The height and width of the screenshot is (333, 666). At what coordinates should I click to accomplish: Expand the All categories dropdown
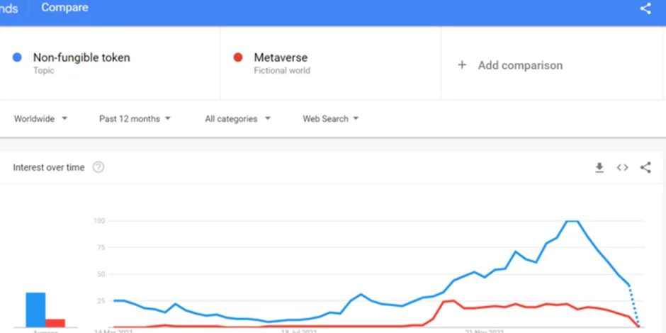pyautogui.click(x=237, y=119)
